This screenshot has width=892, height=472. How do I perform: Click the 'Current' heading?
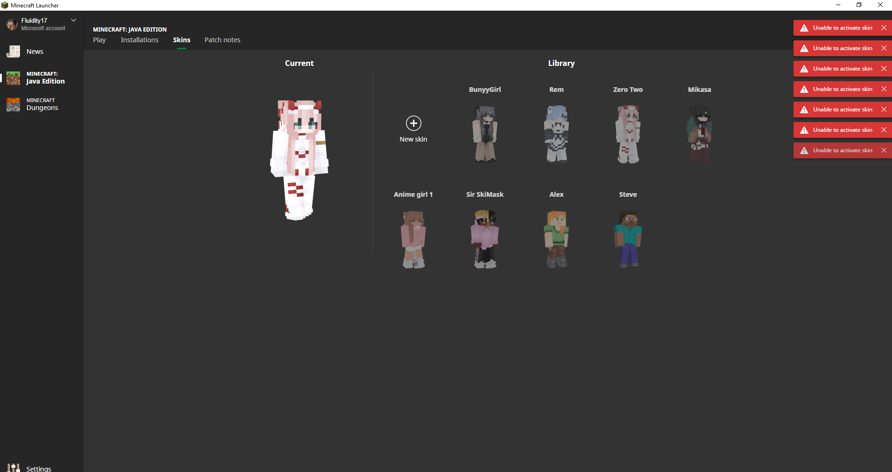[299, 63]
